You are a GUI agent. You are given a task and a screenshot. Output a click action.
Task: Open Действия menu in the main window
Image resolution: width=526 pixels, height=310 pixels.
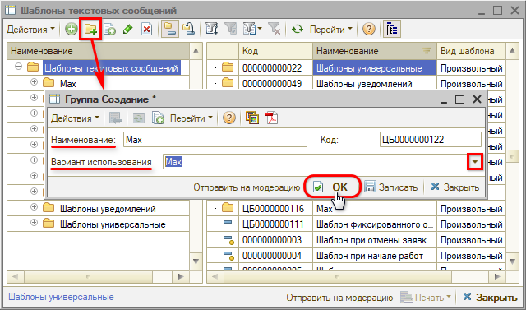(x=30, y=30)
